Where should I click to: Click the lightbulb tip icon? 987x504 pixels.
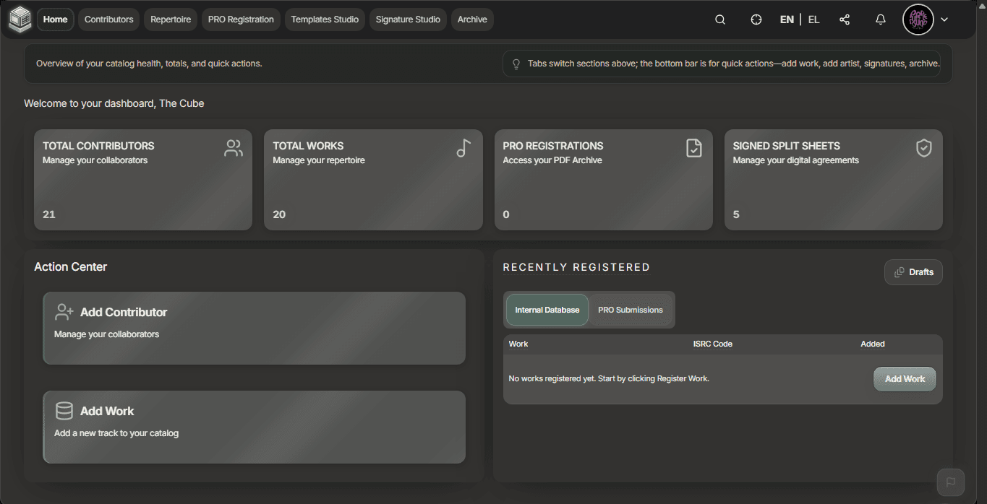coord(516,64)
